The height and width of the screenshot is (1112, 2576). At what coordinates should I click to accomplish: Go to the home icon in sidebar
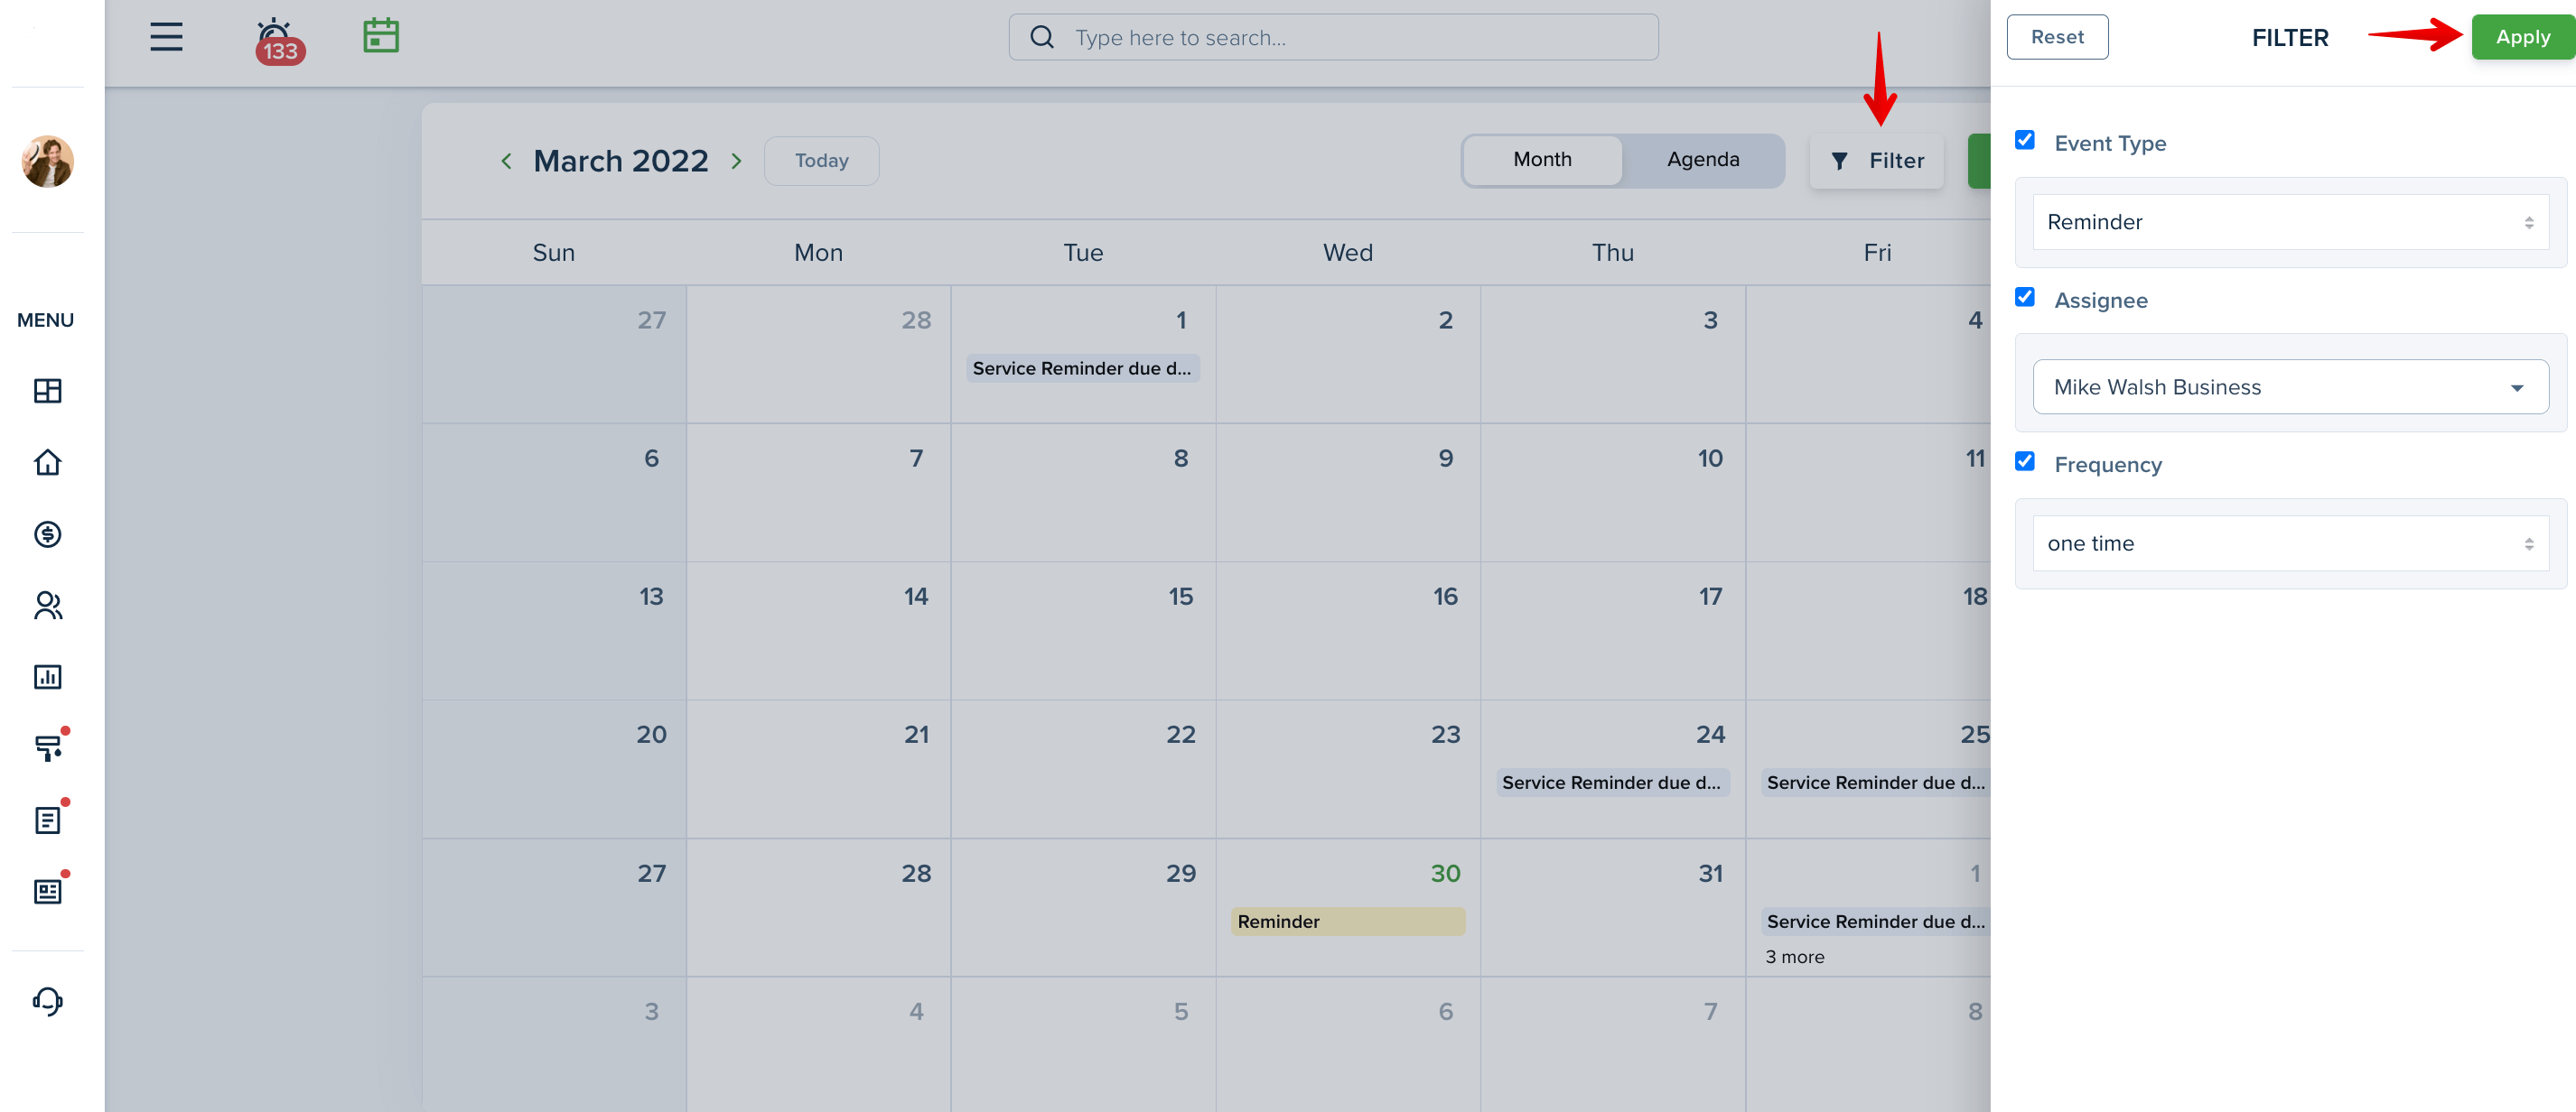pyautogui.click(x=47, y=463)
